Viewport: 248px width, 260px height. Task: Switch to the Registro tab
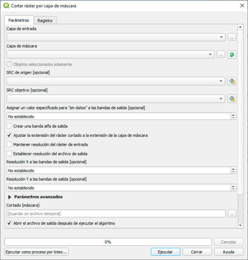[x=45, y=21]
